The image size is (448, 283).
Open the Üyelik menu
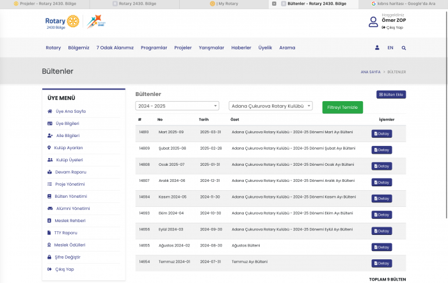point(265,48)
